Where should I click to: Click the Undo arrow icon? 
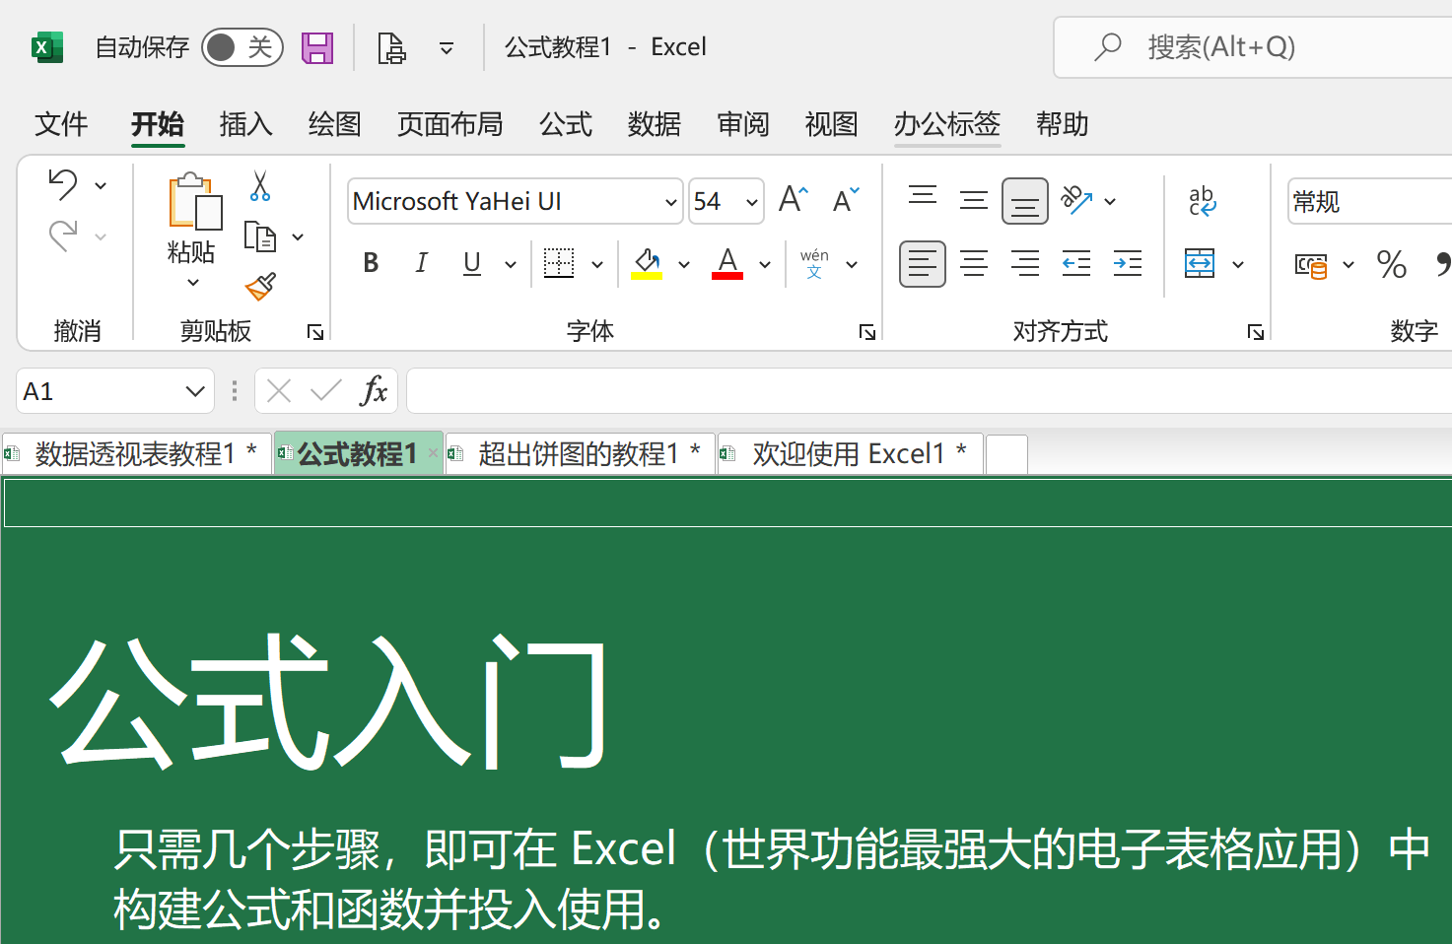coord(63,184)
